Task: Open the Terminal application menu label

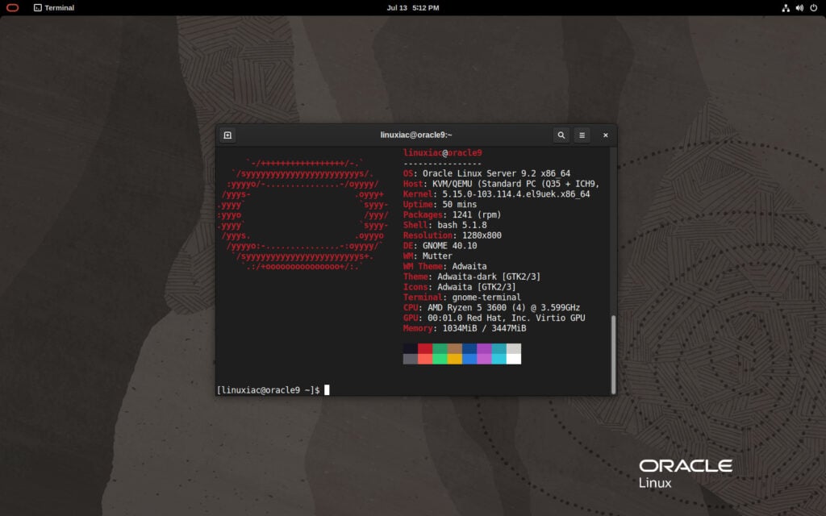Action: click(59, 8)
